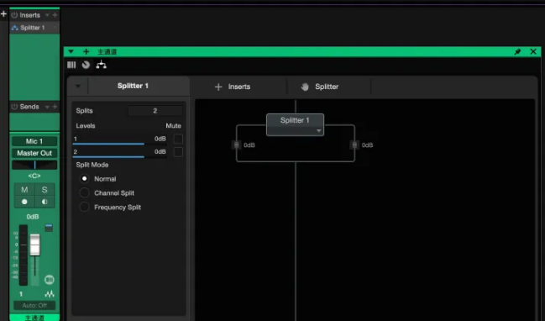This screenshot has height=321, width=545.
Task: Toggle the Sends power button
Action: pyautogui.click(x=14, y=107)
